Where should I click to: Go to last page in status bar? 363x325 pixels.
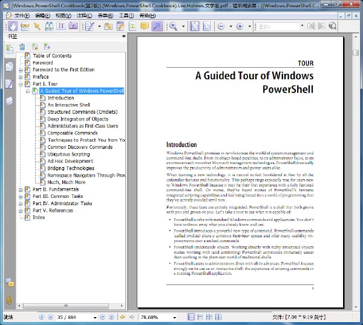tap(111, 317)
